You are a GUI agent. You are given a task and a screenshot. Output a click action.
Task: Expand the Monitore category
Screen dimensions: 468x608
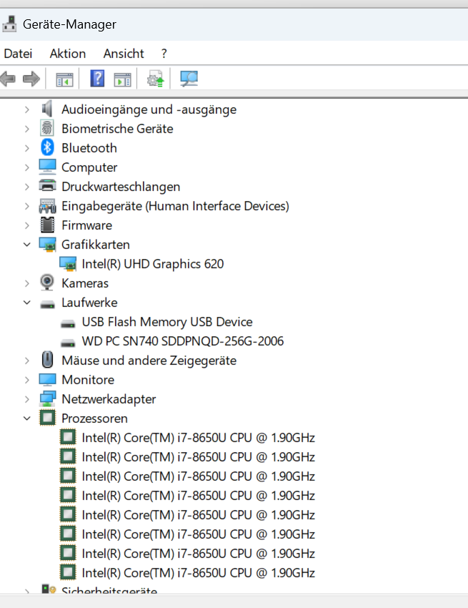[26, 380]
